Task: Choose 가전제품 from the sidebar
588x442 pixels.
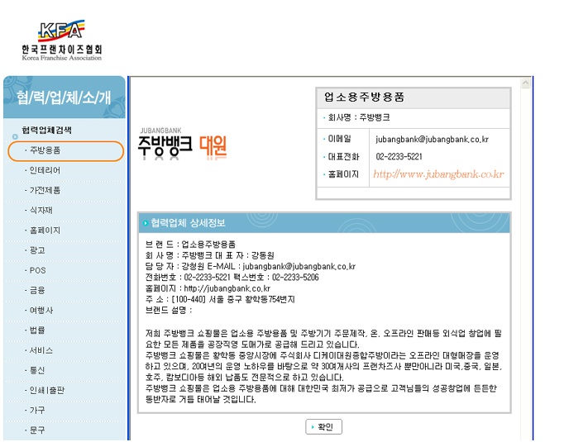Action: [x=45, y=190]
